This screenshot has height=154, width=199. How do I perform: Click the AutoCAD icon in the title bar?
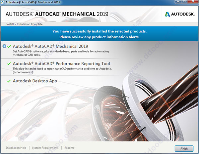(x=2, y=2)
